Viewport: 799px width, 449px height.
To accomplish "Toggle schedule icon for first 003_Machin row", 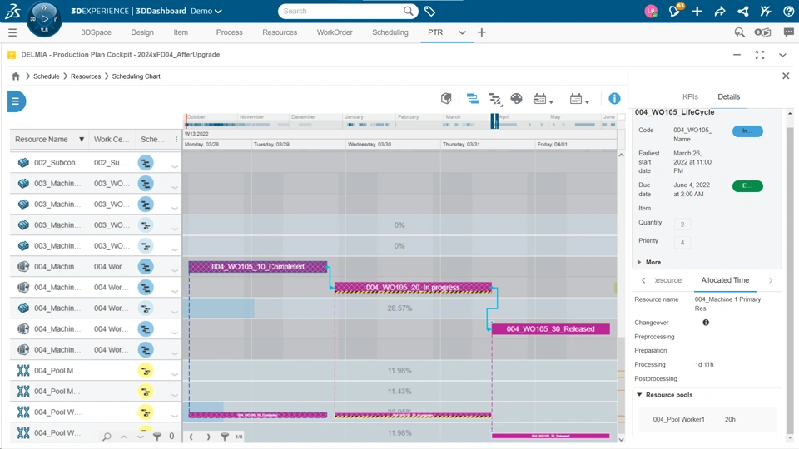I will click(146, 184).
